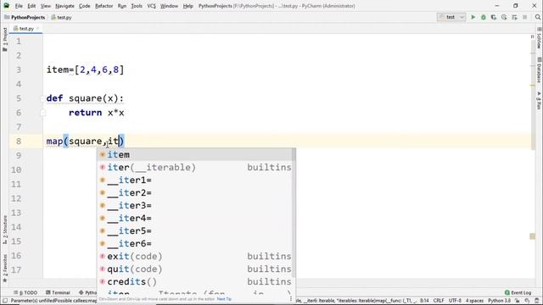
Task: Open the Event Log
Action: point(518,292)
